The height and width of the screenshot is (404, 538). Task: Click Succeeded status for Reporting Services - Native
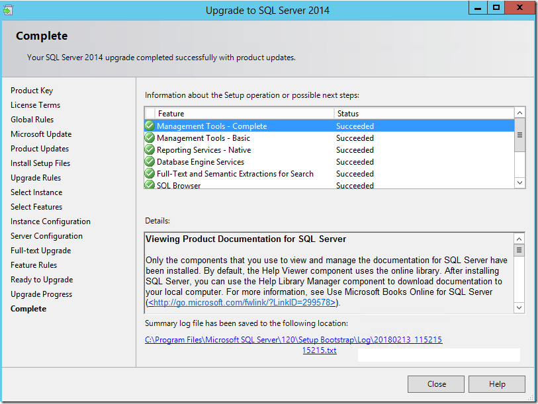pos(355,150)
